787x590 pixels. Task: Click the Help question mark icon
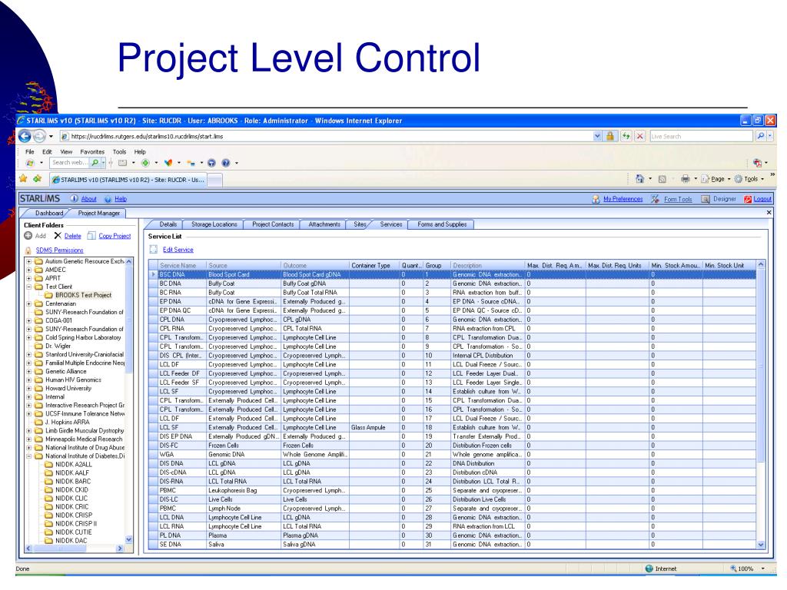pyautogui.click(x=108, y=199)
